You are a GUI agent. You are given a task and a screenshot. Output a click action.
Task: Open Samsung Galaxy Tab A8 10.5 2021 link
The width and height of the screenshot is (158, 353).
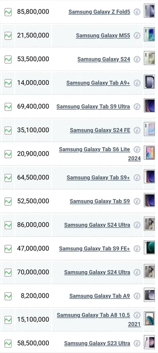click(99, 320)
